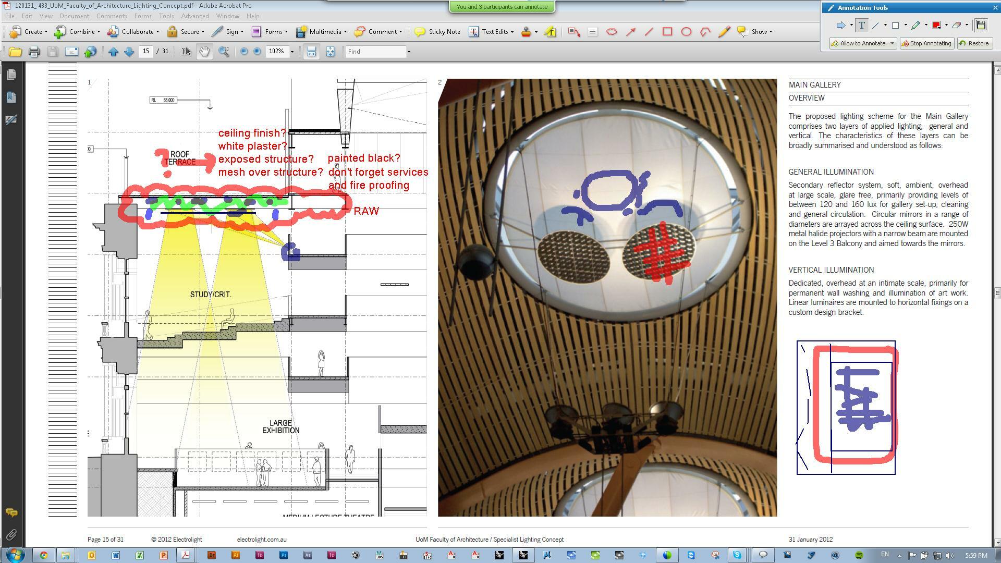1001x563 pixels.
Task: Click the upload to web globe icon
Action: [90, 52]
